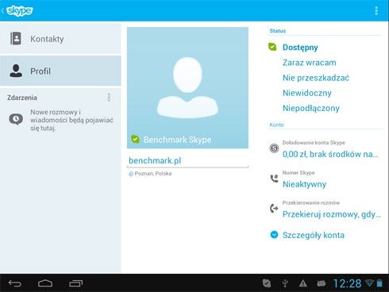Click the location icon beside Poznań
This screenshot has height=292, width=389.
(130, 174)
